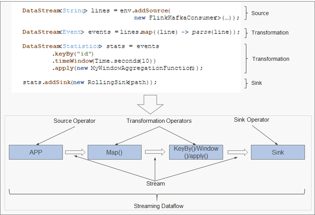Click the APP source block

tap(36, 152)
